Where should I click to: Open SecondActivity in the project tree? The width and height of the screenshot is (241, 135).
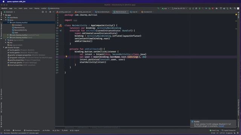pos(19,30)
